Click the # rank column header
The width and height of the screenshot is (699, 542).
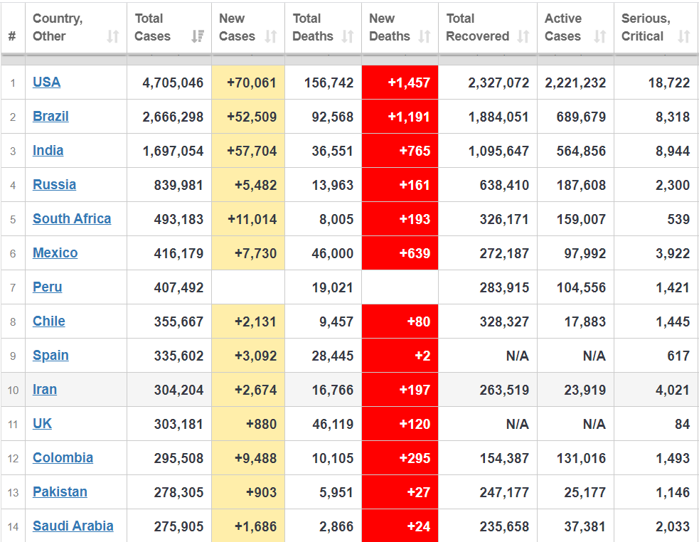13,36
